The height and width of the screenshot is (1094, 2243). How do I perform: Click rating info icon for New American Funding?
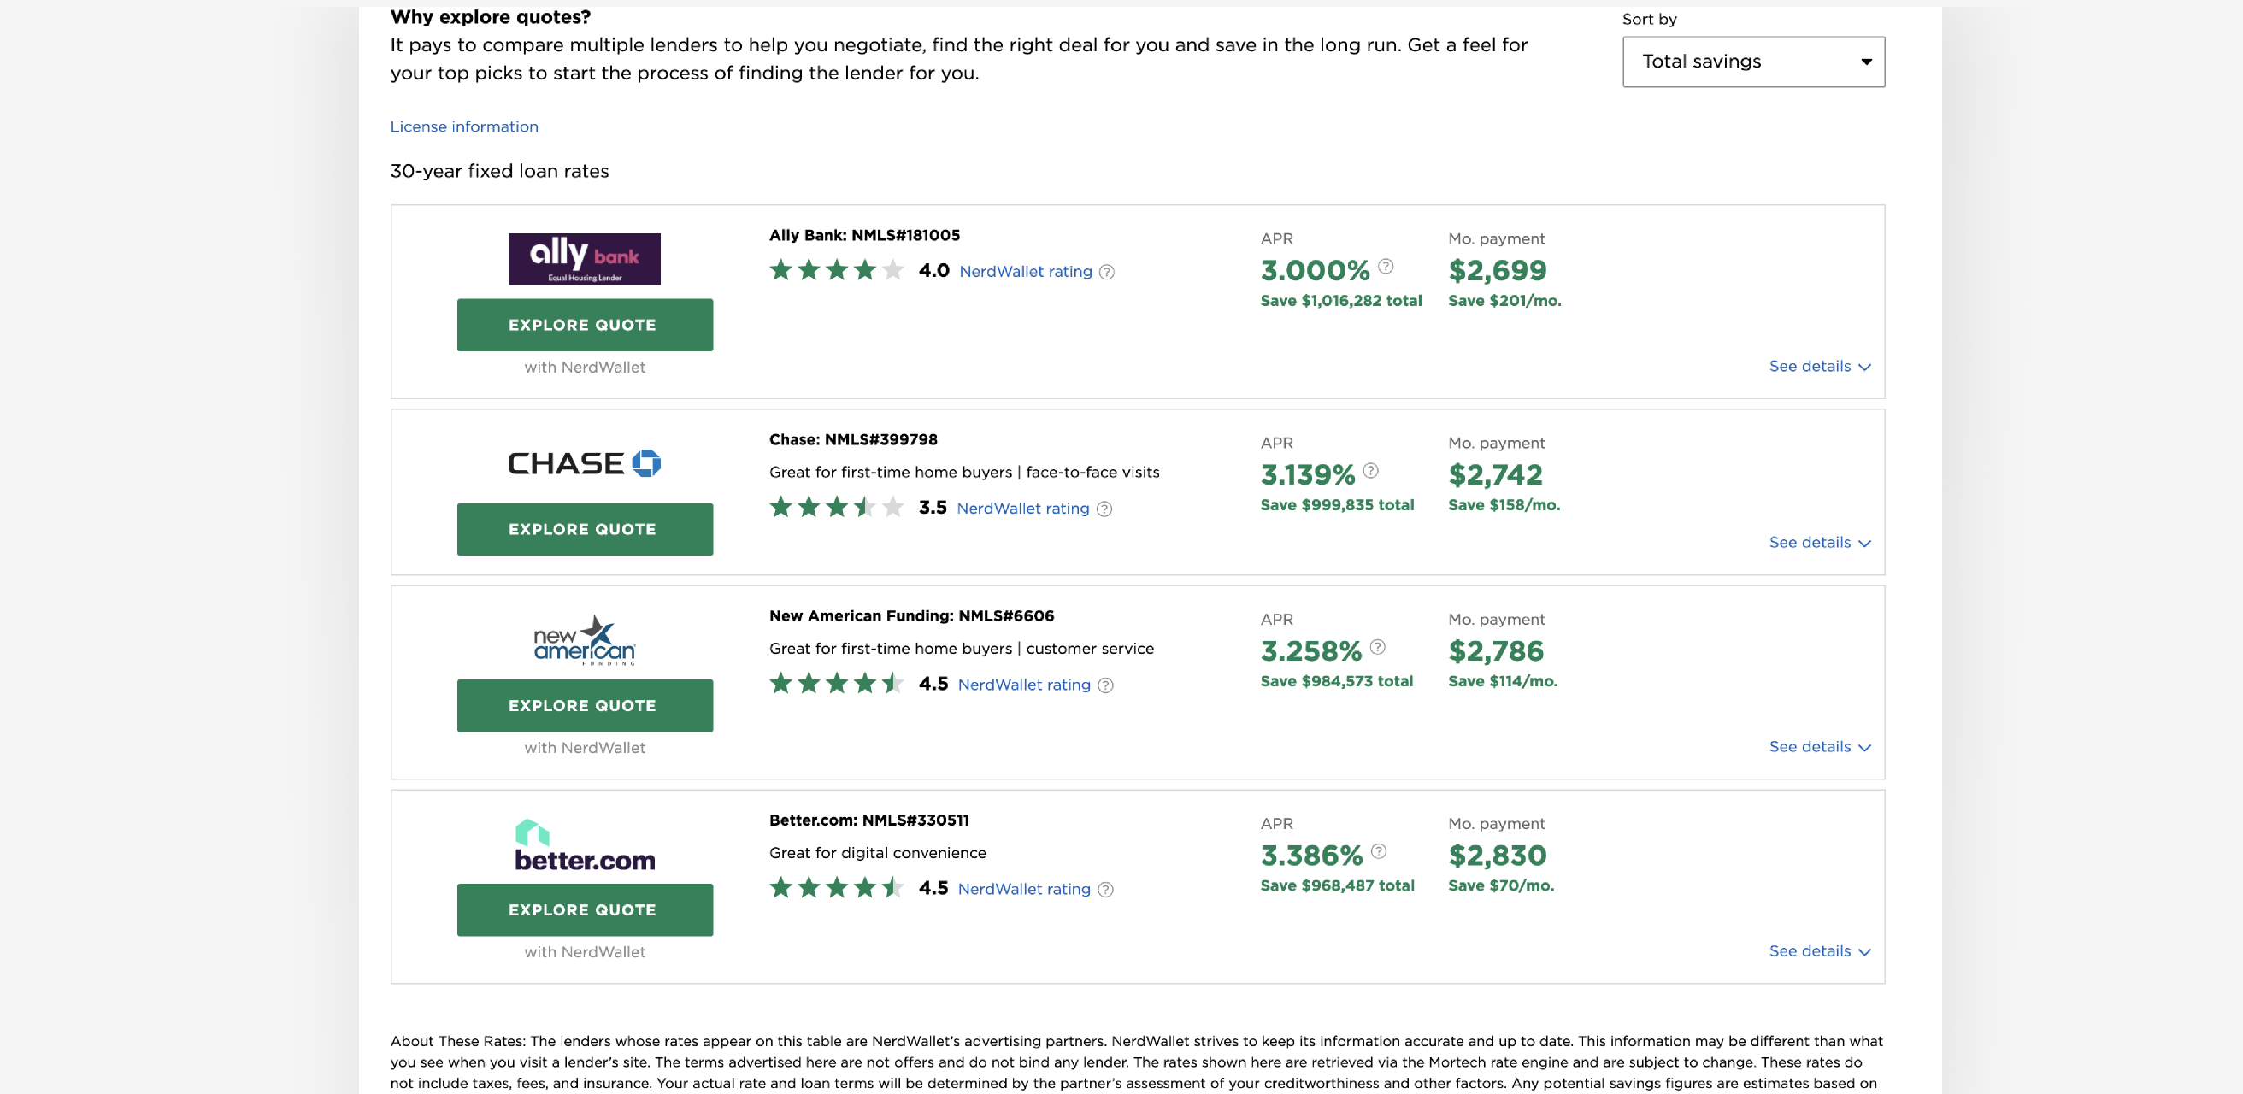click(1104, 685)
